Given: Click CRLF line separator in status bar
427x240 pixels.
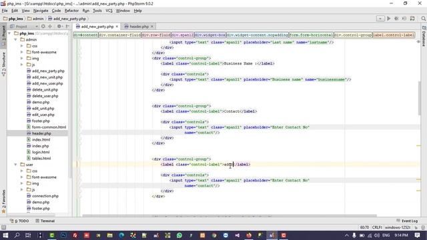Looking at the screenshot, I should pos(377,227).
